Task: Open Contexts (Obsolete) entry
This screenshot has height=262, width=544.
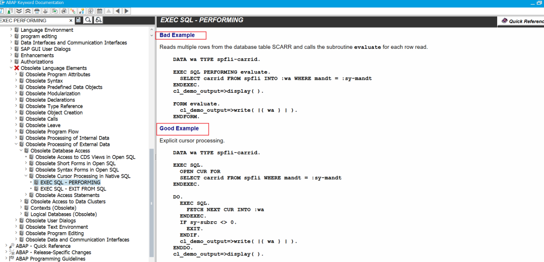Action: click(x=53, y=208)
